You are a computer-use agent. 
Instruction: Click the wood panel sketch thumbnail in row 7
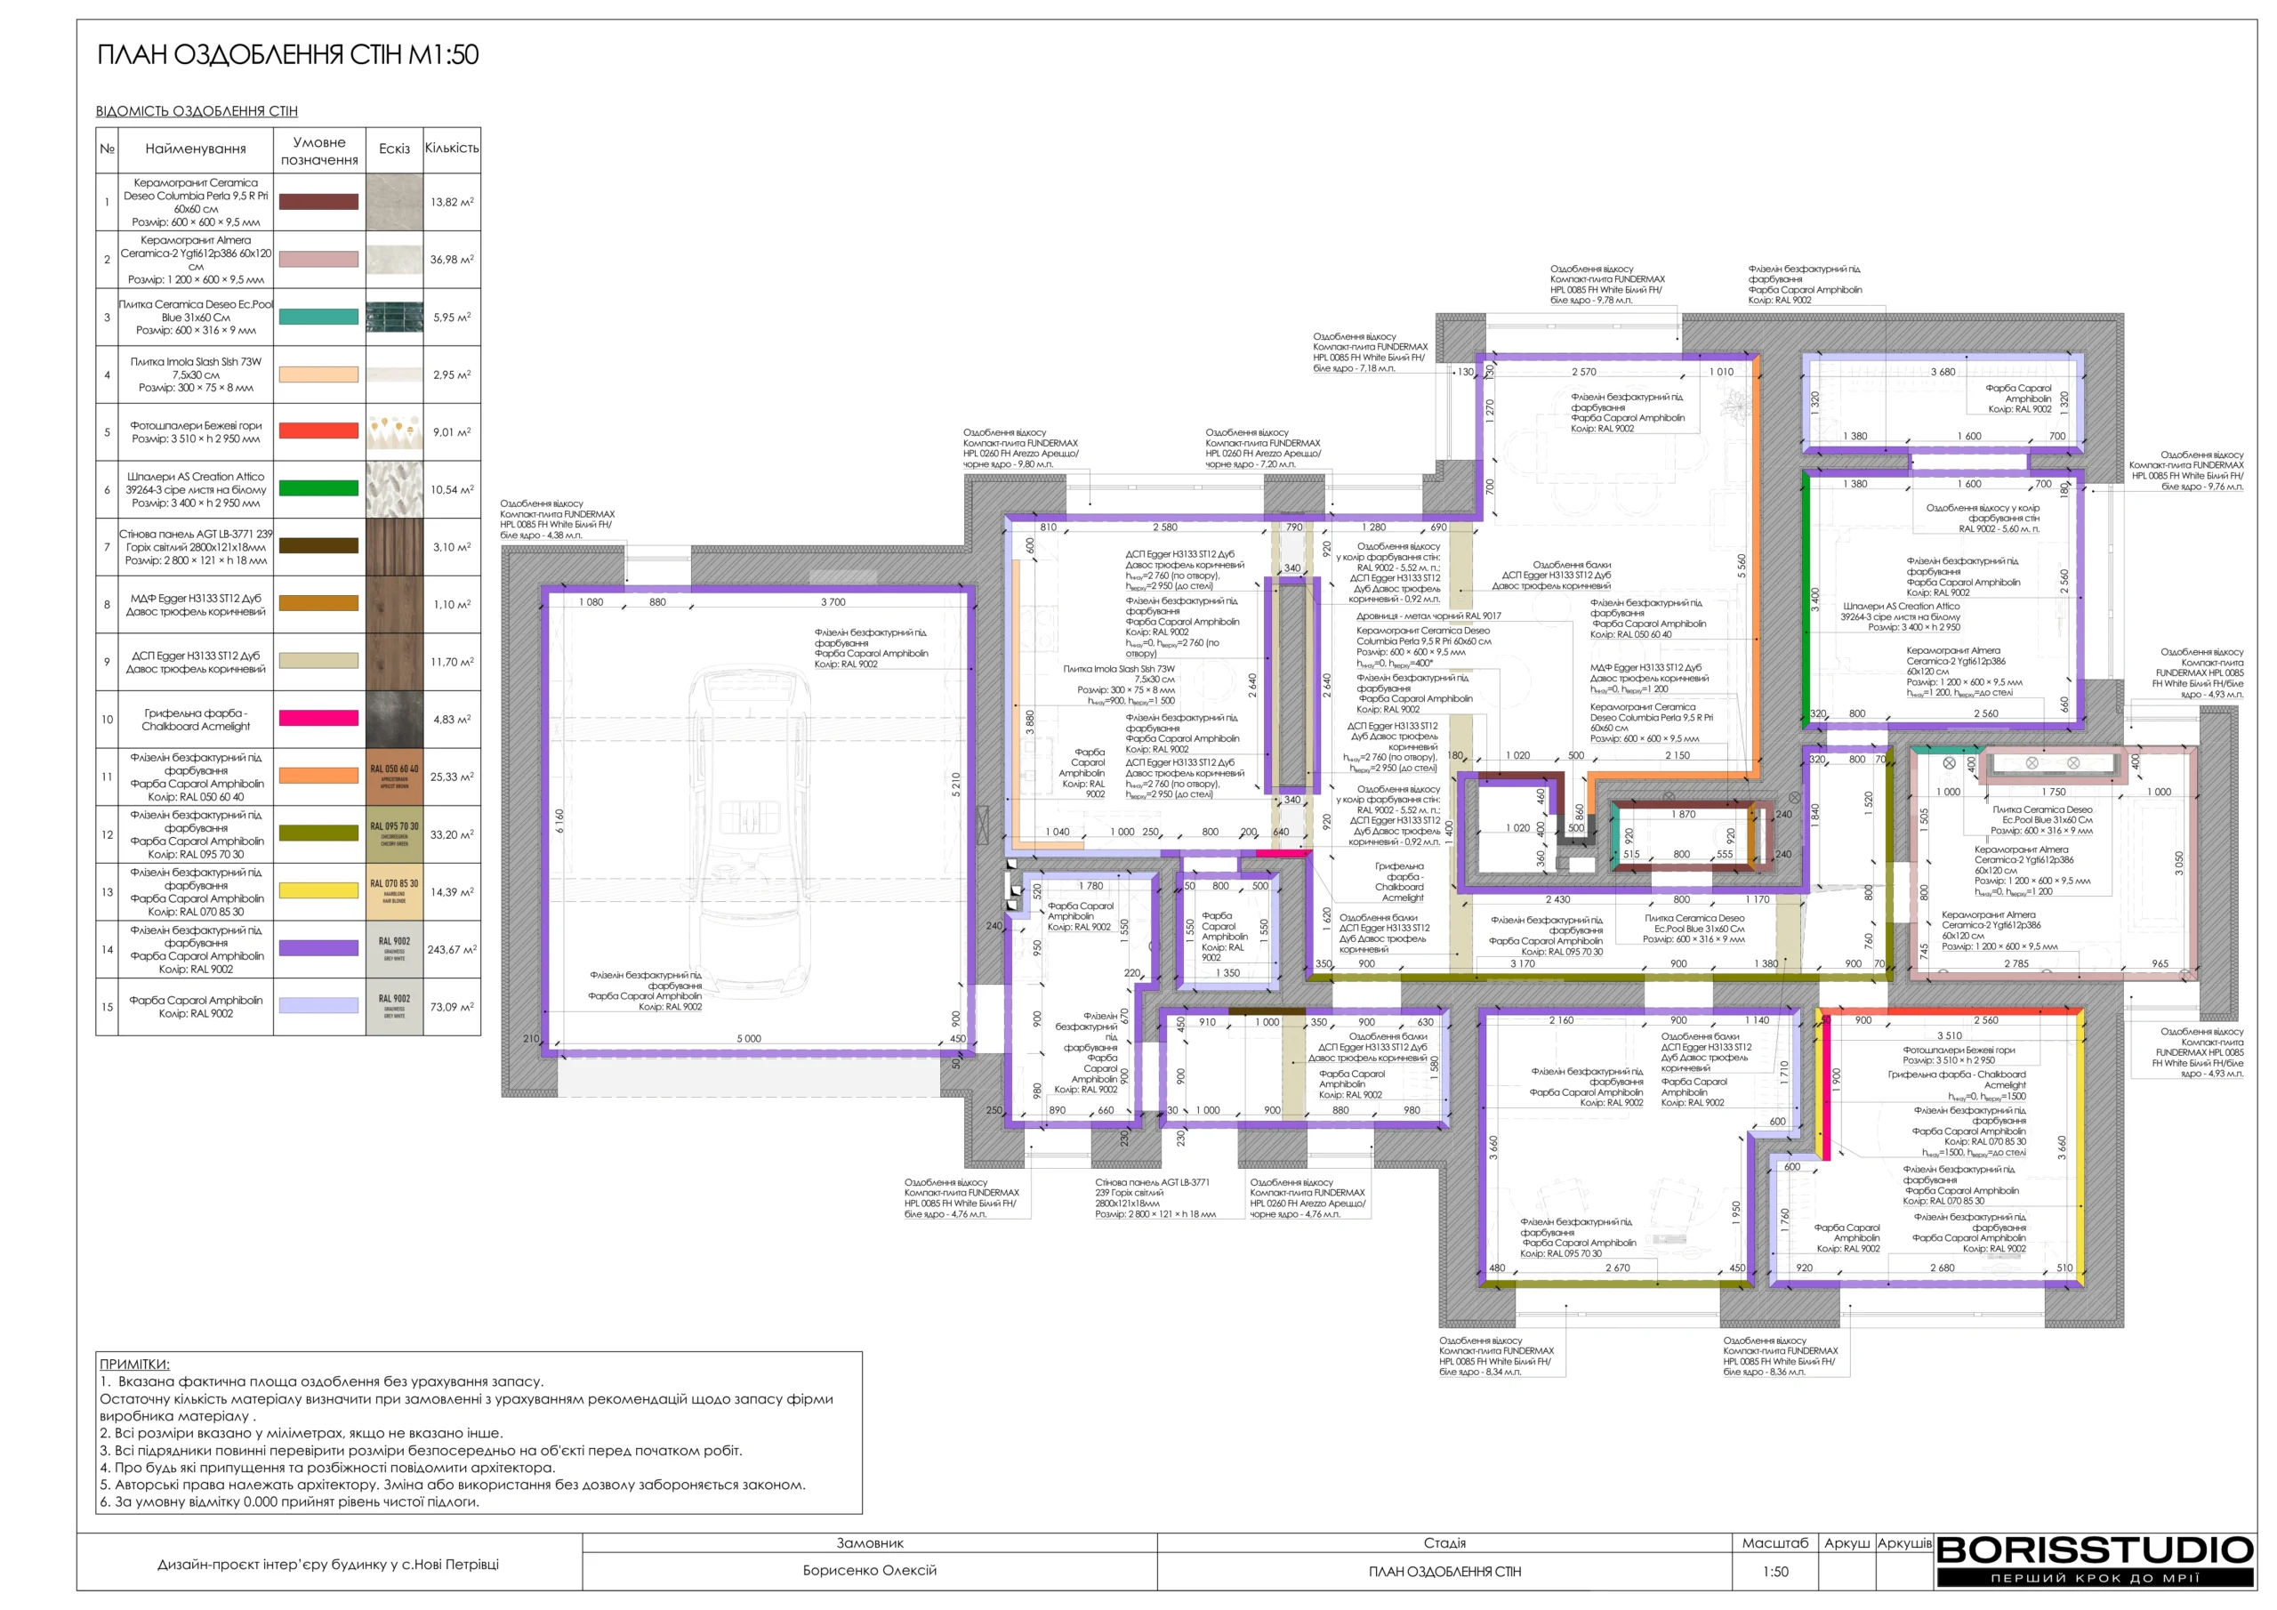[394, 546]
